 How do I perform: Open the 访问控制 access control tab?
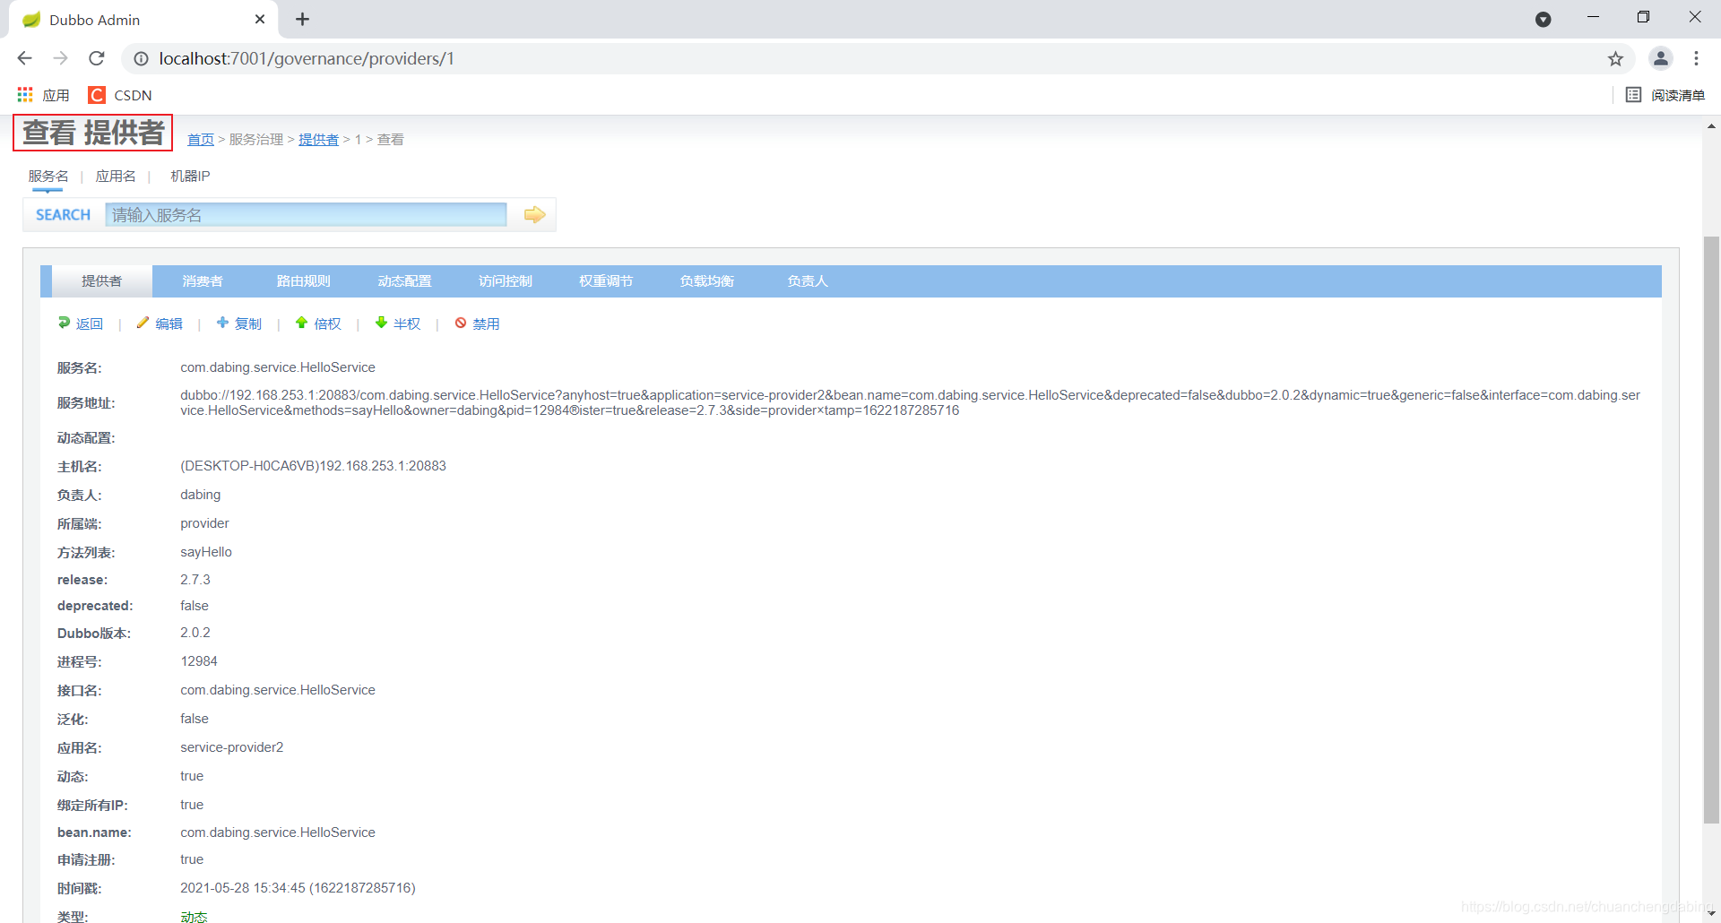(505, 281)
